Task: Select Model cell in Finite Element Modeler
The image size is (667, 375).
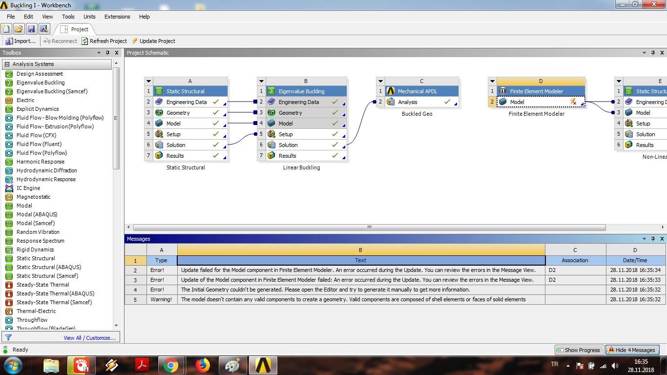Action: click(x=541, y=102)
